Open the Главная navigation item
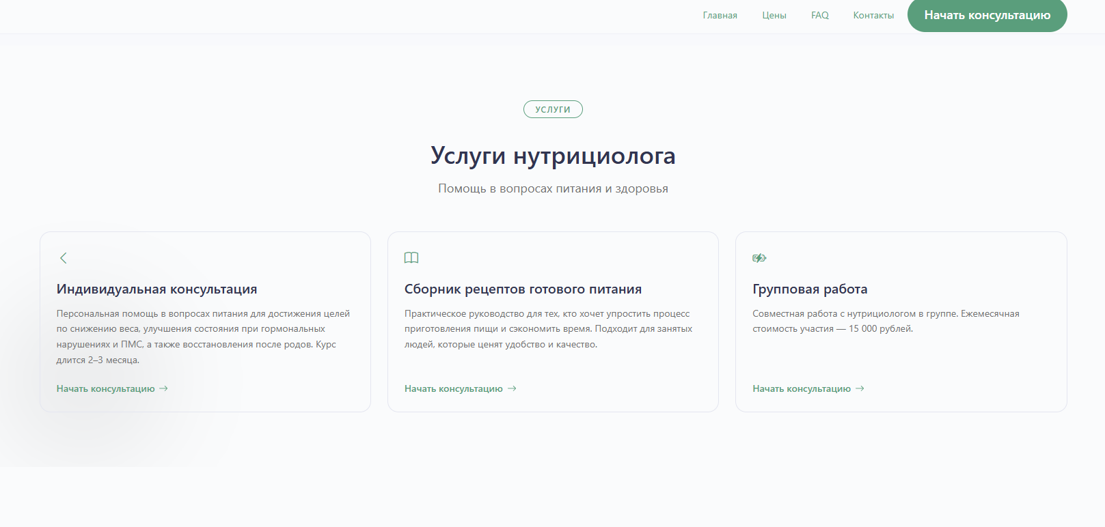The width and height of the screenshot is (1105, 527). (720, 15)
